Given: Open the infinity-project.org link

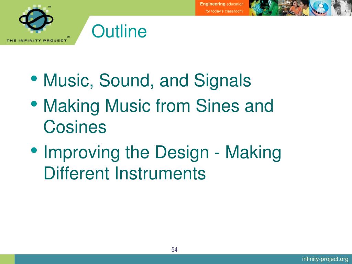Looking at the screenshot, I should 325,259.
